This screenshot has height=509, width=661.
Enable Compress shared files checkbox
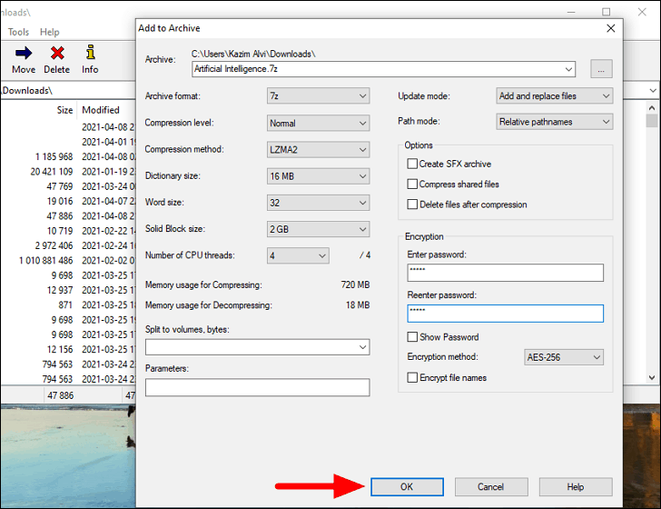click(412, 184)
